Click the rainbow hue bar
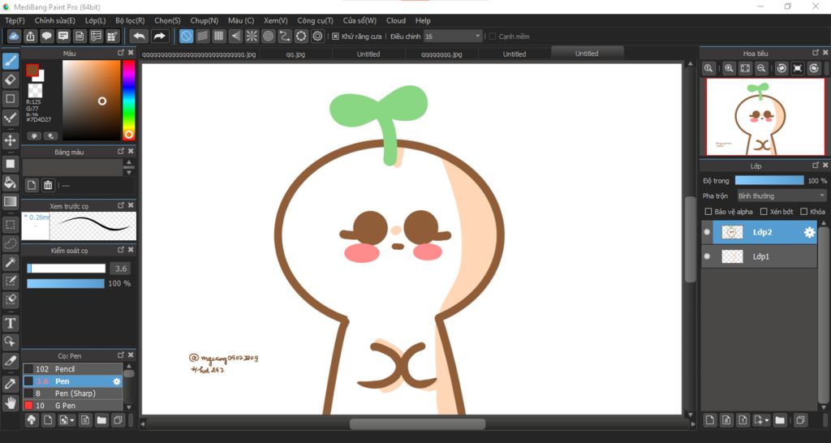The height and width of the screenshot is (443, 831). click(x=128, y=100)
